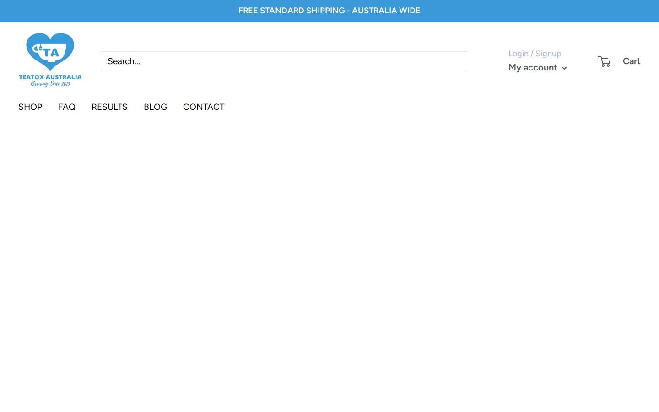Click the Brewing Since 2013 tagline
Screen dimensions: 659x412
tap(50, 84)
